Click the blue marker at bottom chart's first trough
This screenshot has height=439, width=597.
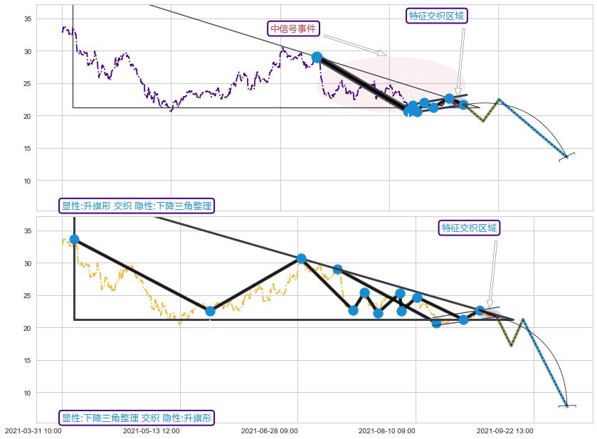pyautogui.click(x=210, y=311)
